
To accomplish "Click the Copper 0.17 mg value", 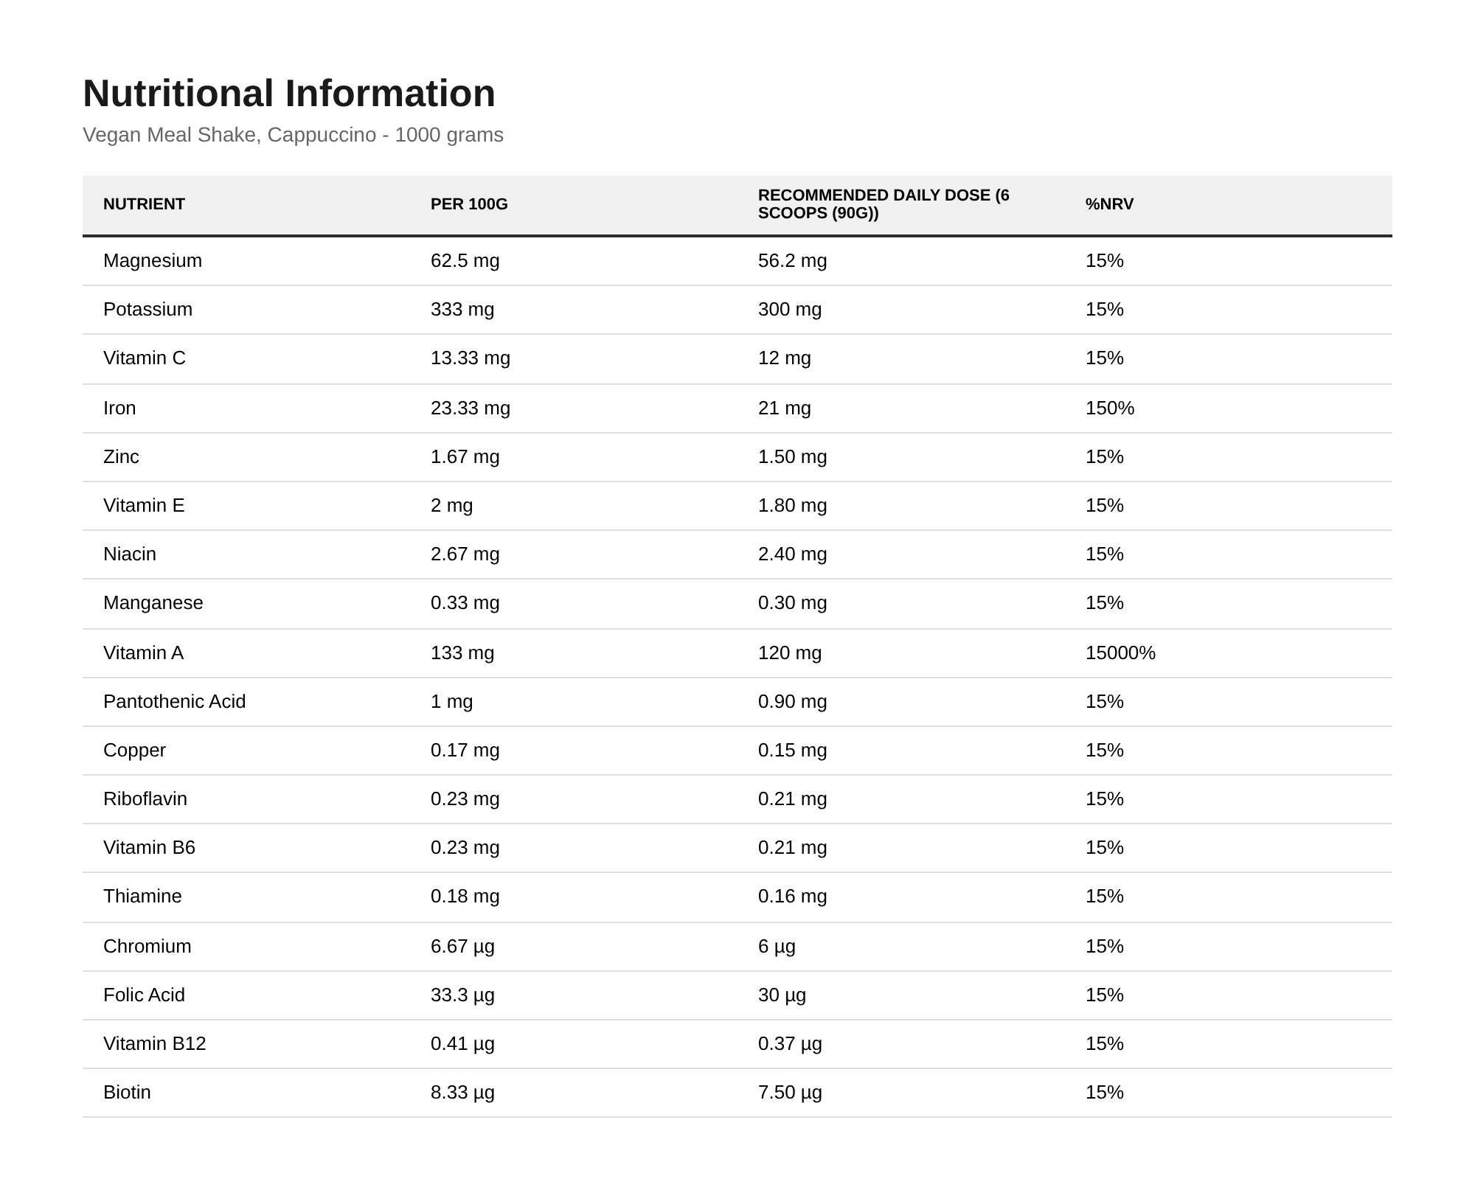I will click(465, 750).
